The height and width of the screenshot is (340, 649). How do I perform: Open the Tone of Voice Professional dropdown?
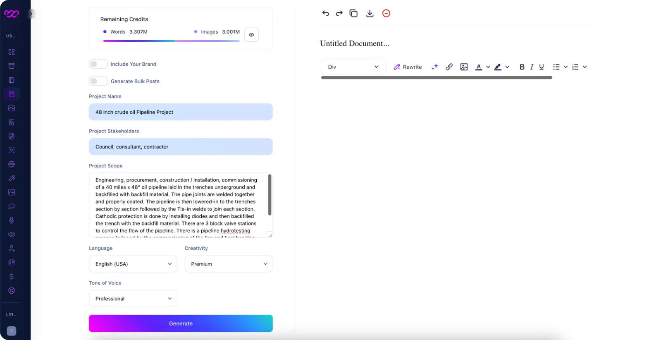pyautogui.click(x=133, y=299)
